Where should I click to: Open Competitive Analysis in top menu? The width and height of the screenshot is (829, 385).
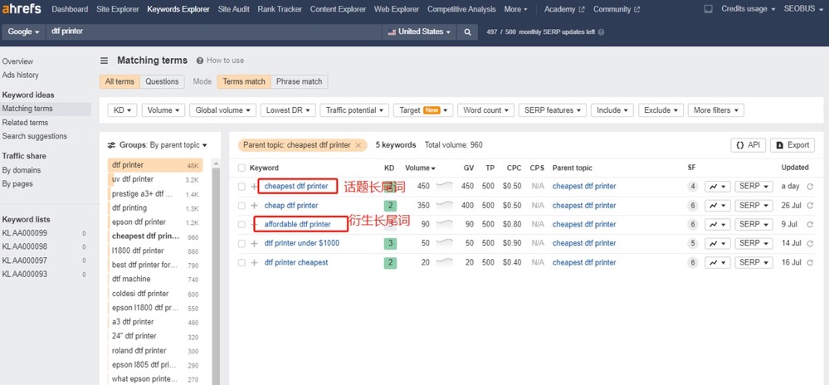click(x=461, y=9)
